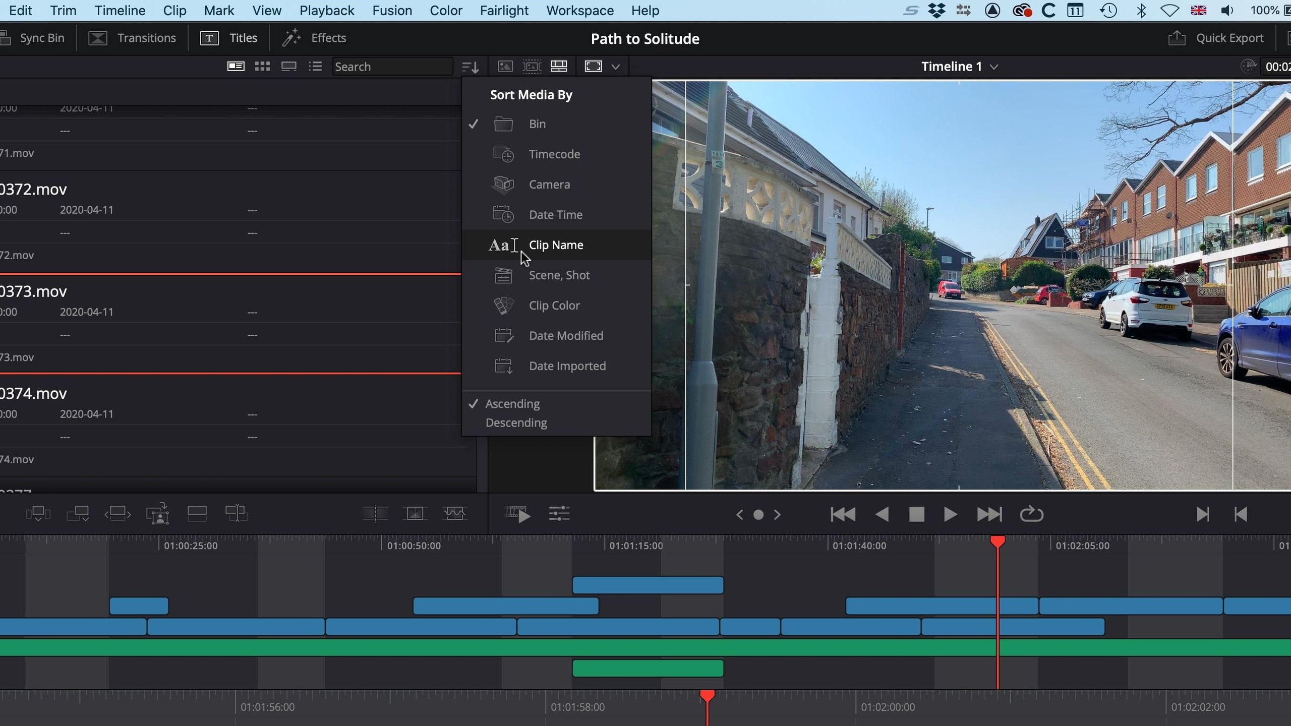Open the tools sliders icon below viewer

pyautogui.click(x=559, y=514)
